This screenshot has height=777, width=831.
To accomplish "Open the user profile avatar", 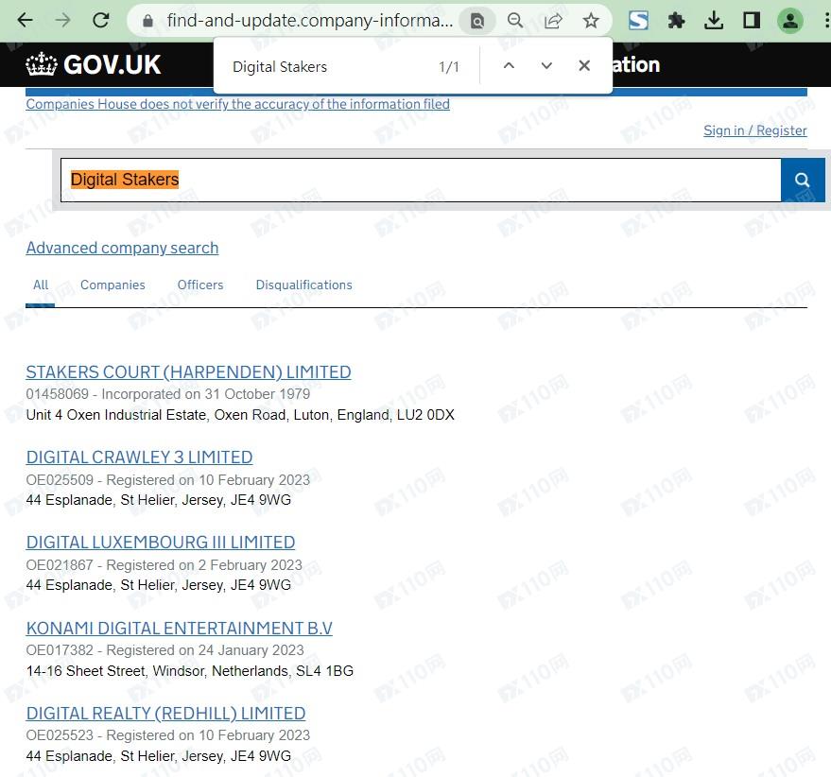I will tap(789, 21).
